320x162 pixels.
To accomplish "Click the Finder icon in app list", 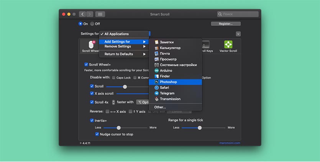I will click(156, 76).
